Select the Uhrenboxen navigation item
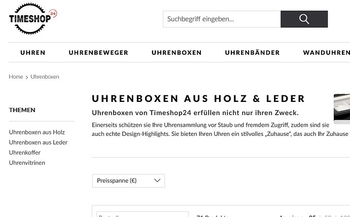This screenshot has width=350, height=217. click(177, 53)
